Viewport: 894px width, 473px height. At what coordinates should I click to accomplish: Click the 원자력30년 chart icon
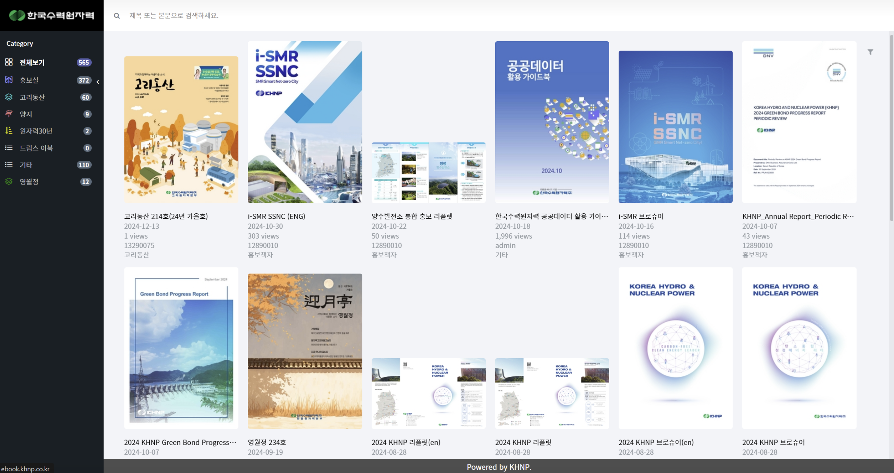(9, 130)
